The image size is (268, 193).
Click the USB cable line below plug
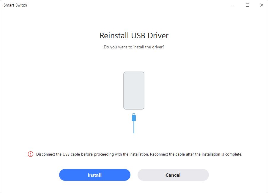[134, 127]
